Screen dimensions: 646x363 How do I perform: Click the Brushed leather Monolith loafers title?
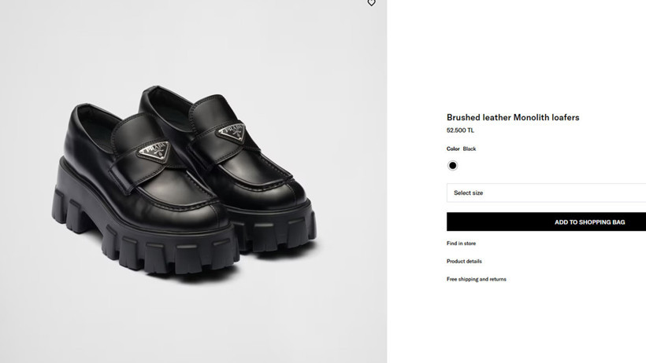513,118
